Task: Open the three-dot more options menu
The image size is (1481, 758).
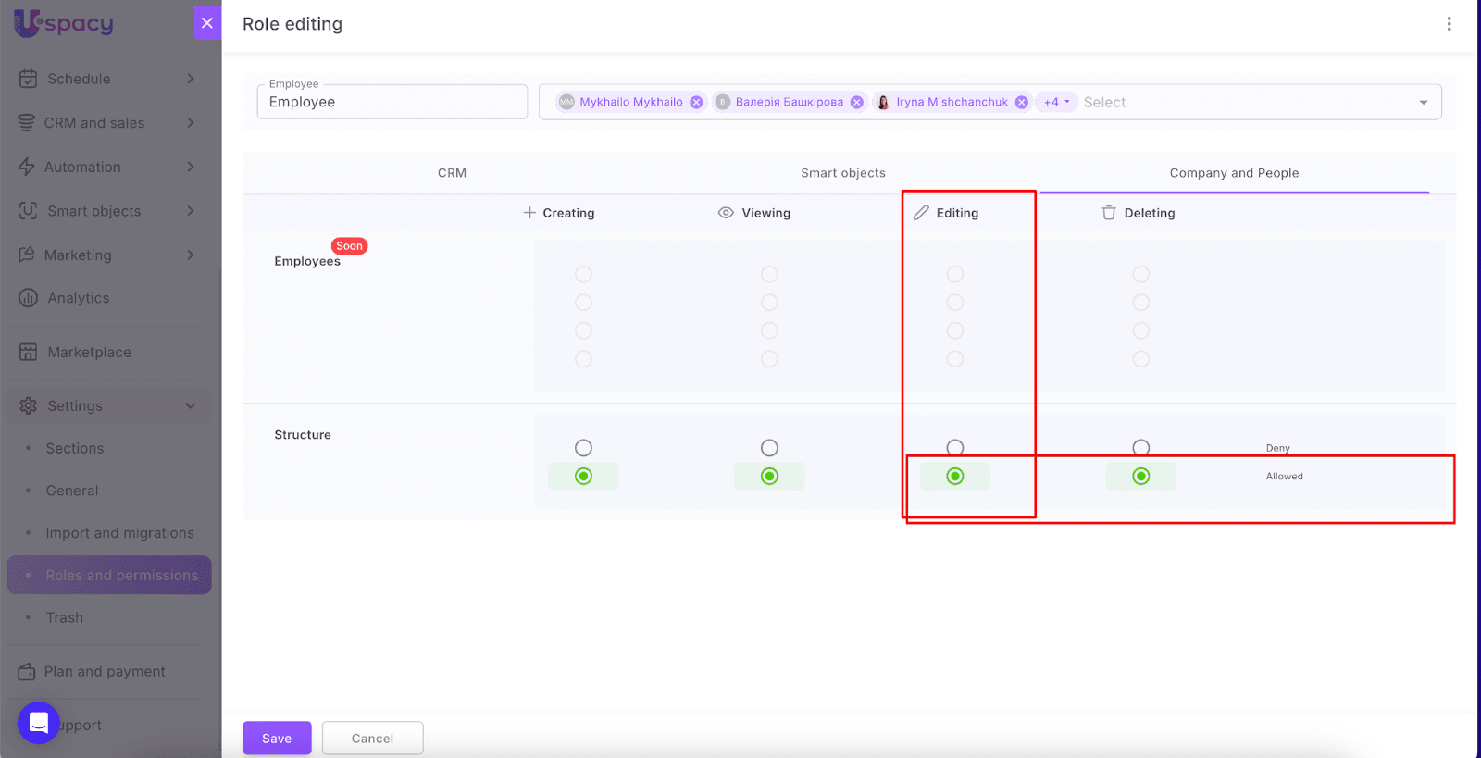Action: click(x=1449, y=24)
